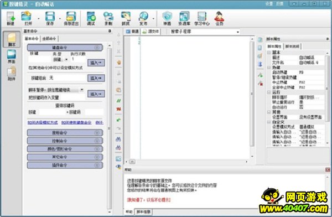Click the 新建 (New) toolbar icon
Viewport: 332px width, 217px height.
pyautogui.click(x=11, y=18)
